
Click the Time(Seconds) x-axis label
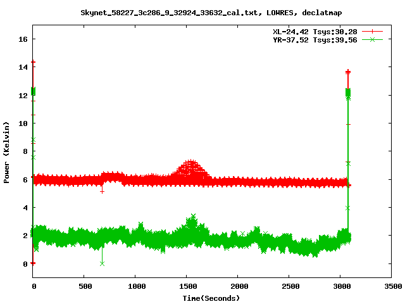(x=211, y=298)
